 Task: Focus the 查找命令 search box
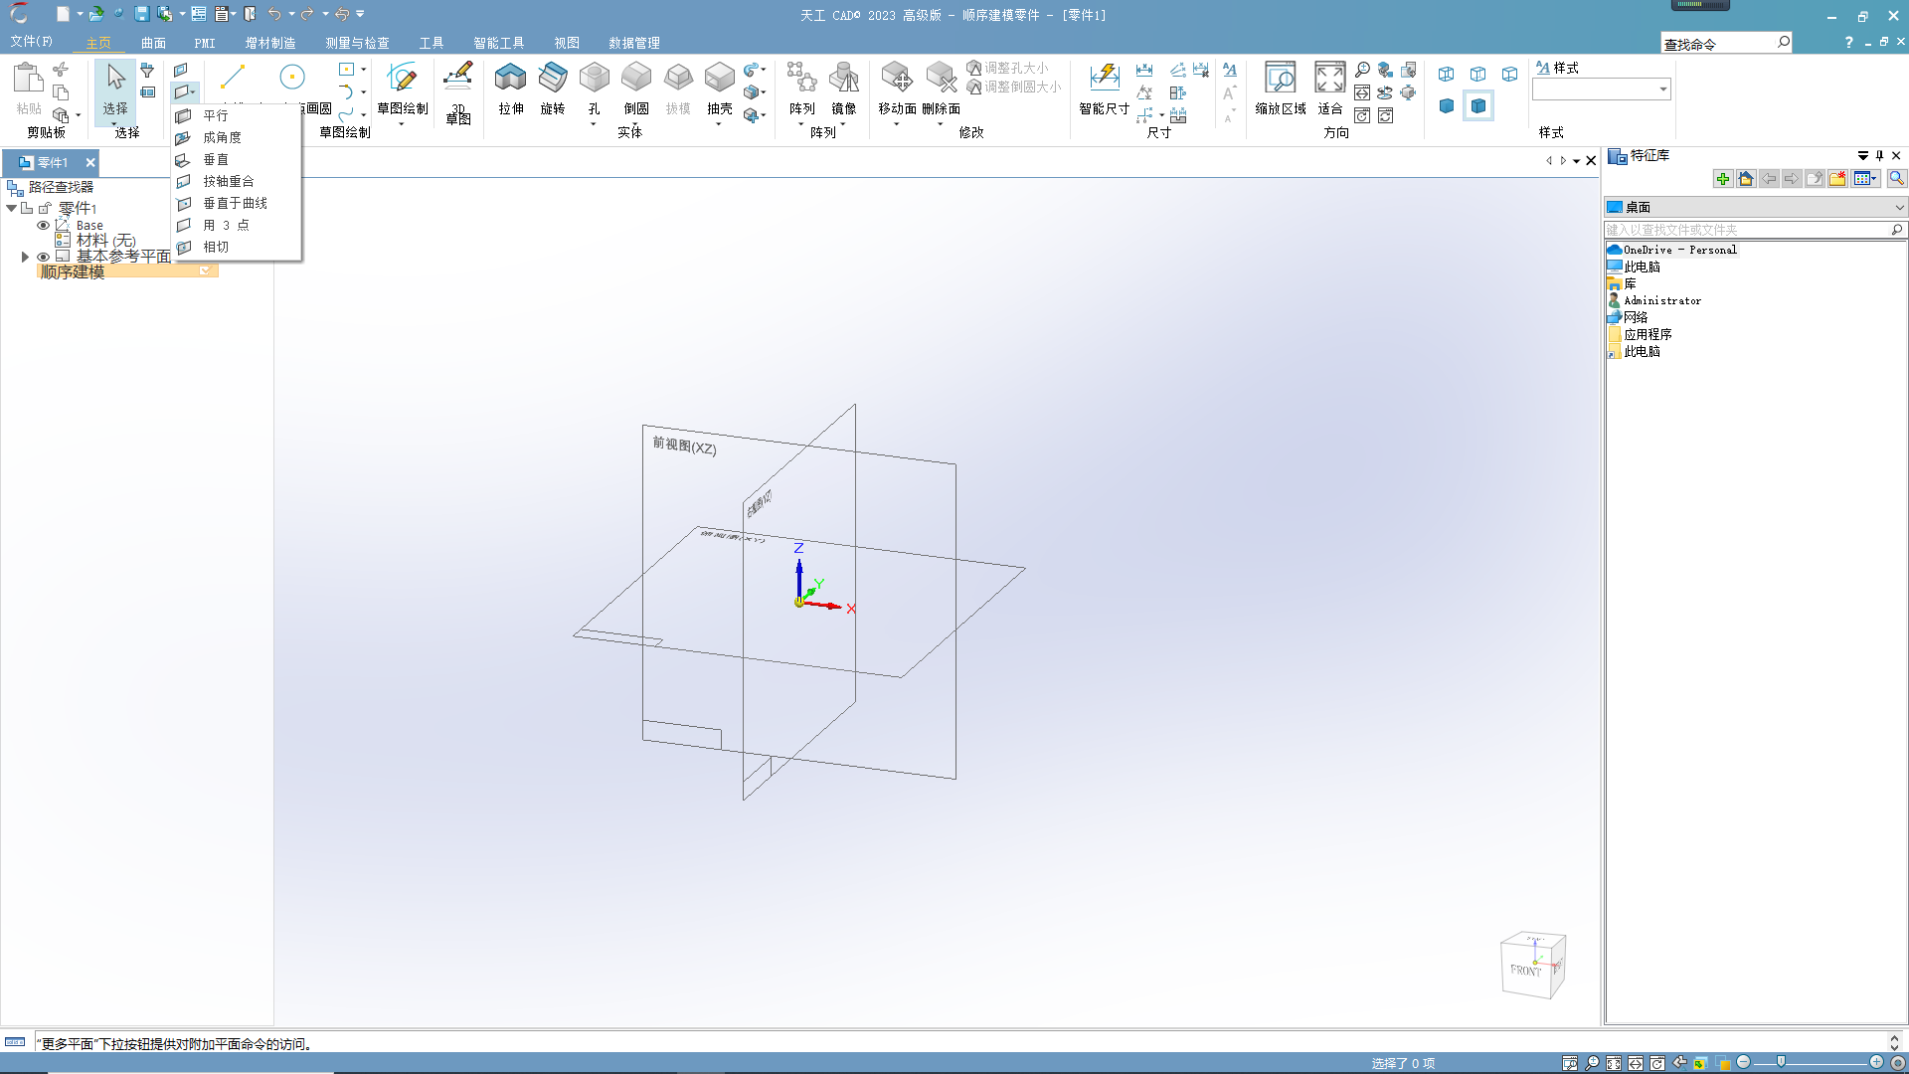1717,43
